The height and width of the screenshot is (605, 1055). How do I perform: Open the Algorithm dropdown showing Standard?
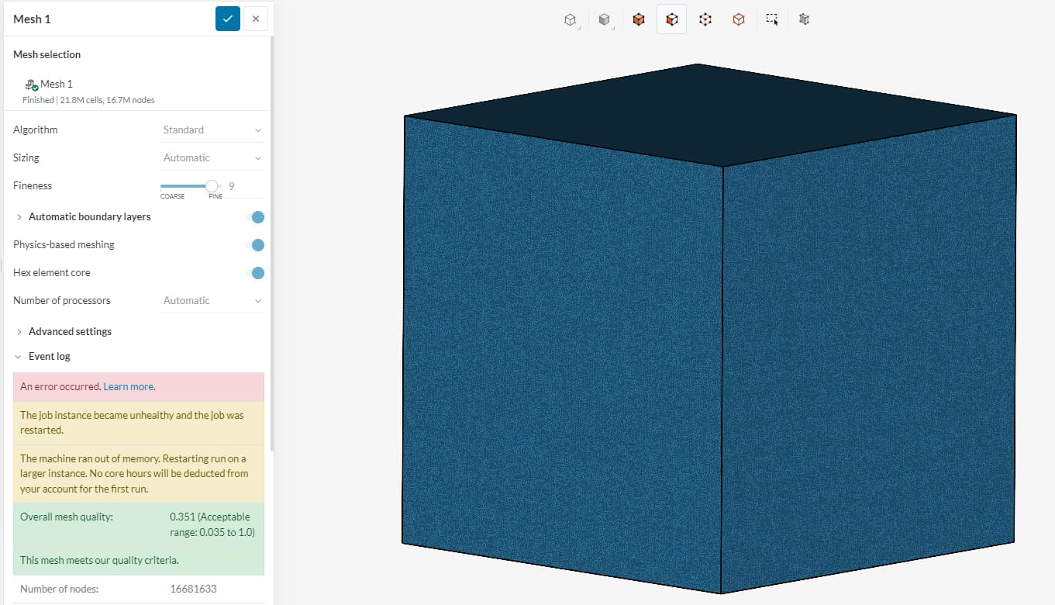pyautogui.click(x=211, y=130)
